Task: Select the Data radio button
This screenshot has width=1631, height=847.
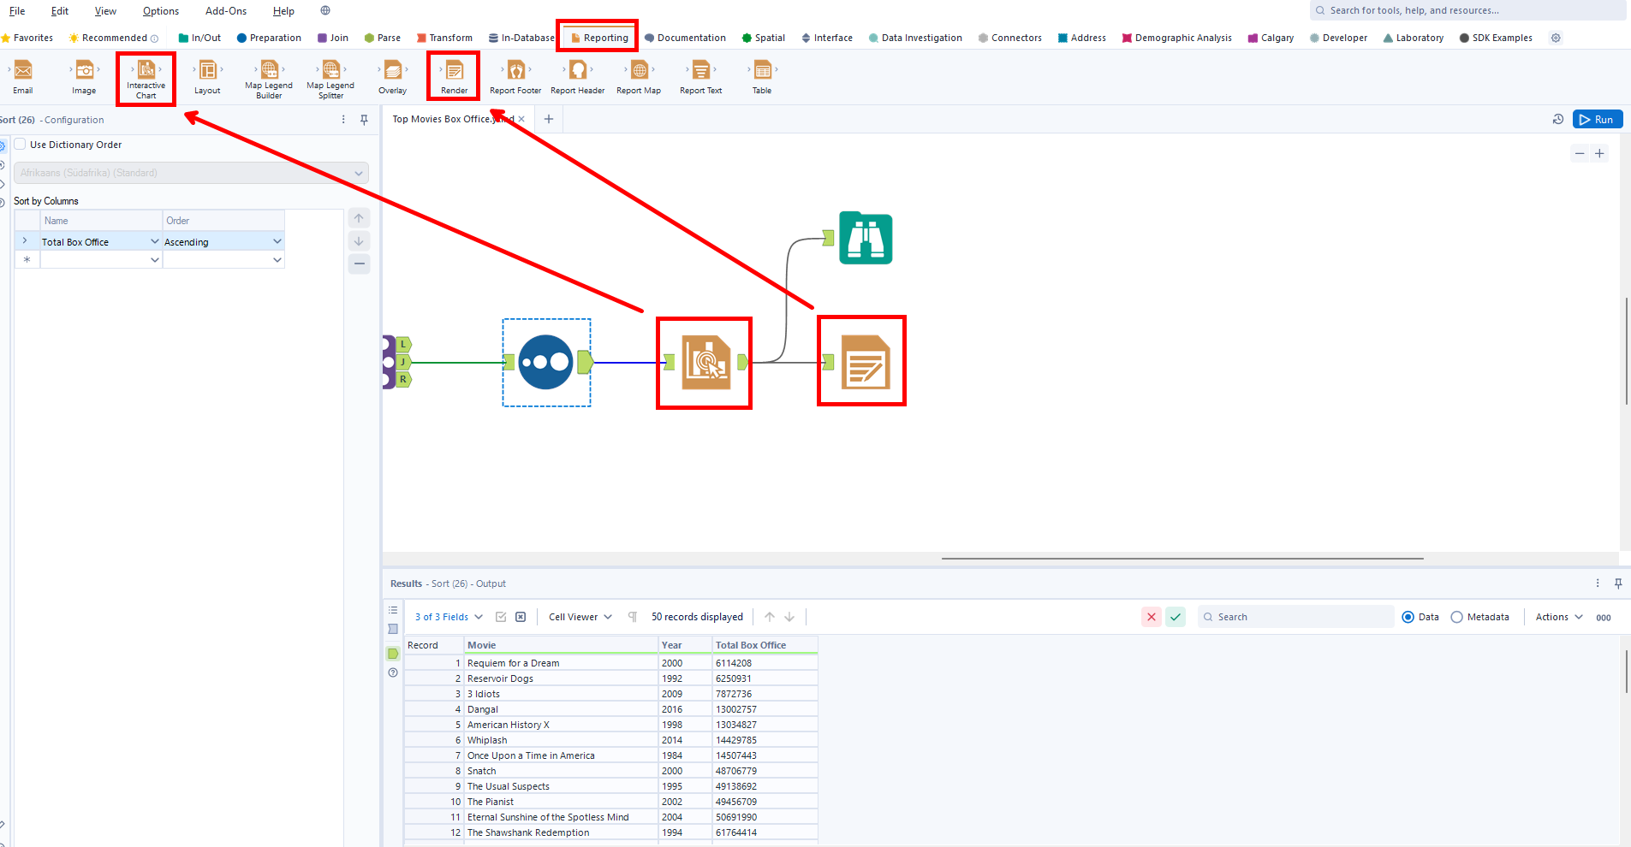Action: click(x=1408, y=617)
